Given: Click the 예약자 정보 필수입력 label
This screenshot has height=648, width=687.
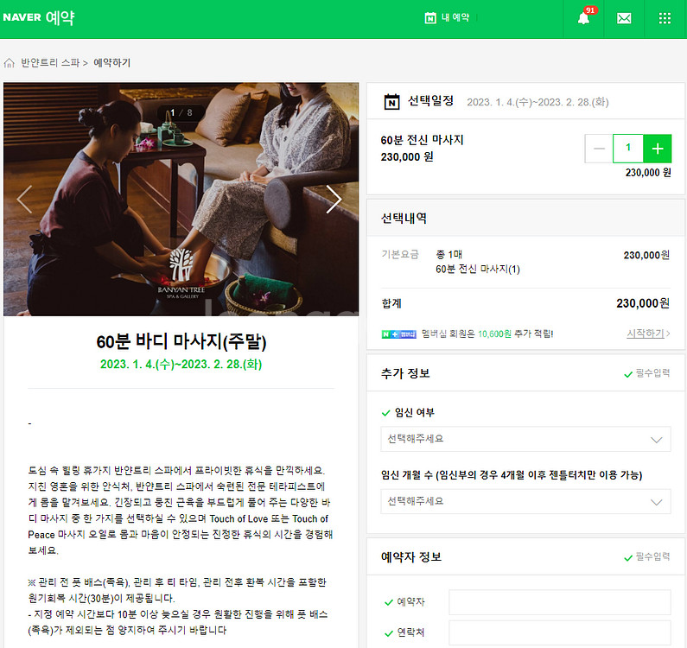Looking at the screenshot, I should pyautogui.click(x=646, y=557).
